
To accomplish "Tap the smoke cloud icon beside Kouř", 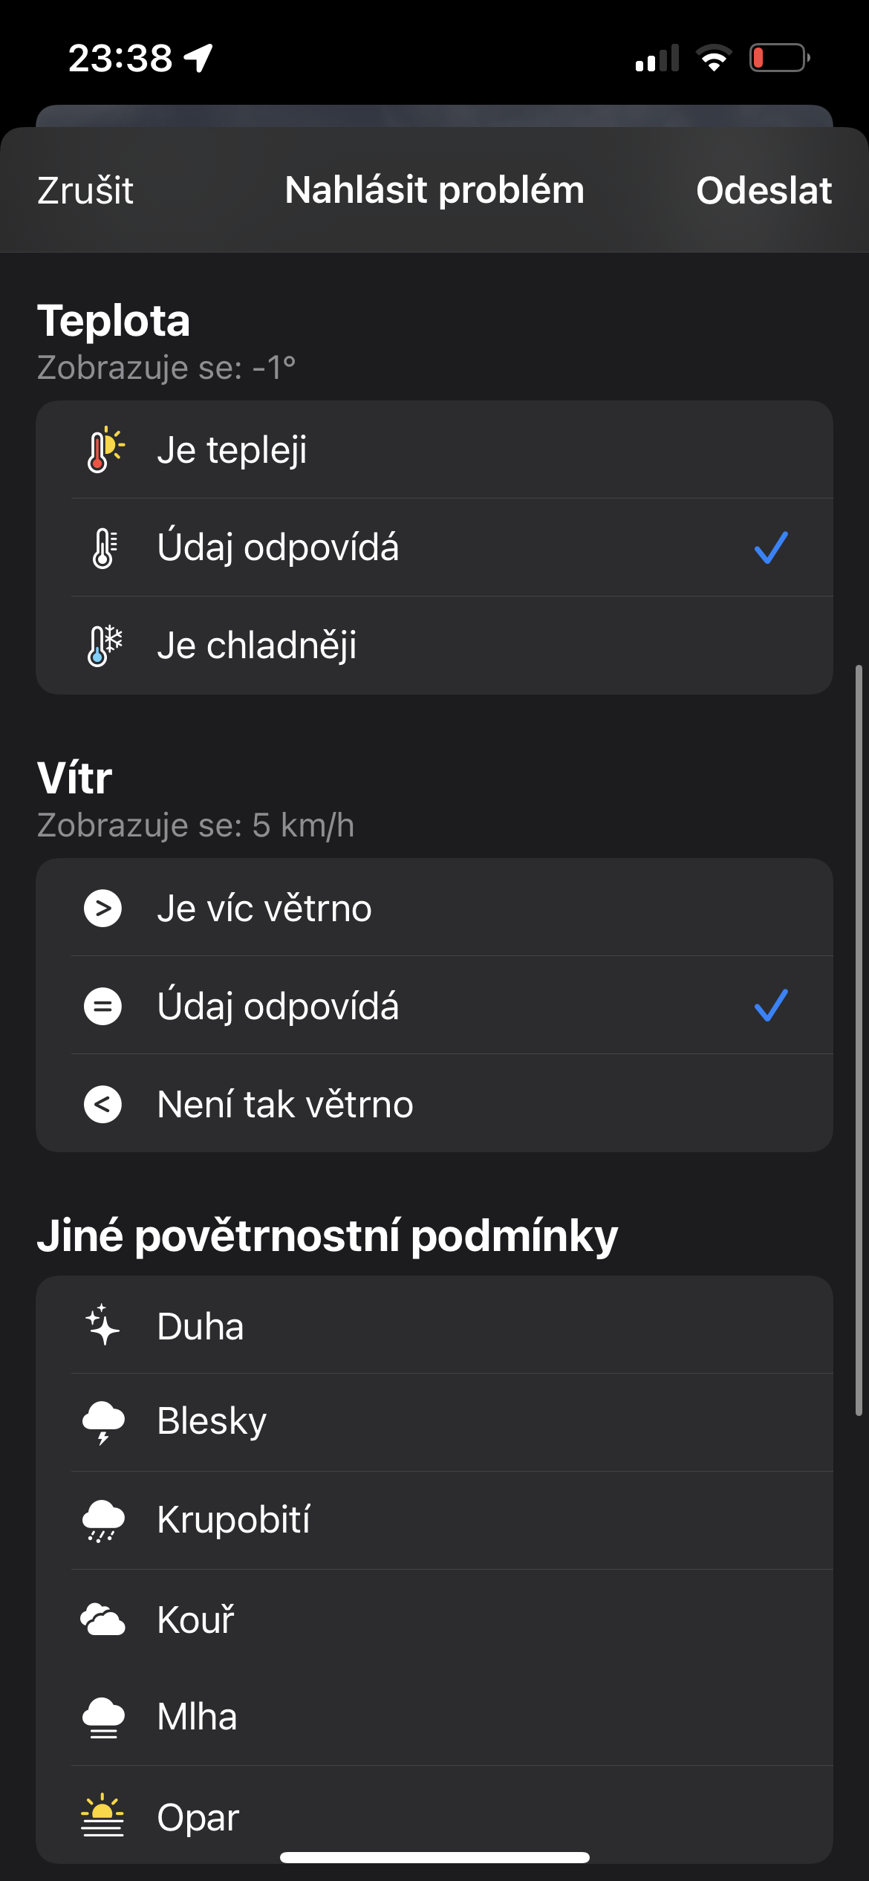I will click(x=102, y=1620).
